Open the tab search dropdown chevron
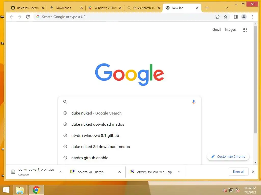Image resolution: width=261 pixels, height=195 pixels. point(227,8)
